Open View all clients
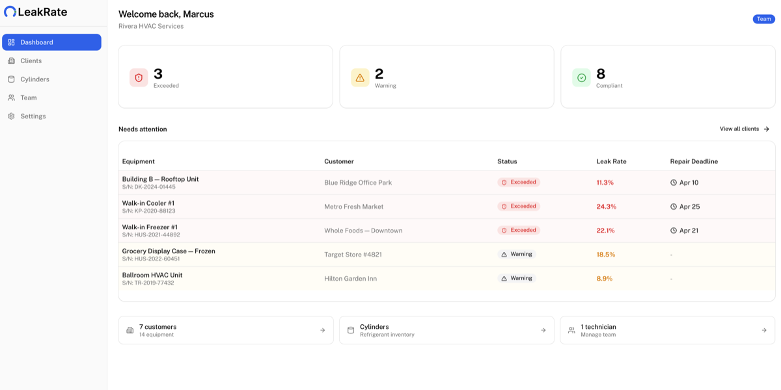Image resolution: width=781 pixels, height=390 pixels. (740, 129)
